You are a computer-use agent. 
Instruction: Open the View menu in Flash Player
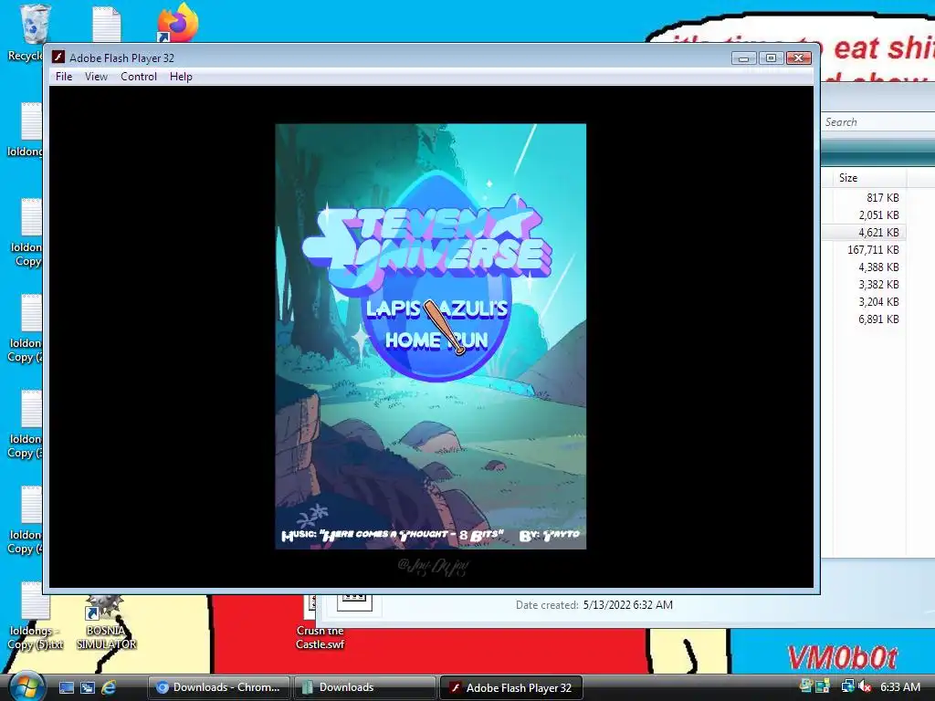(x=96, y=77)
